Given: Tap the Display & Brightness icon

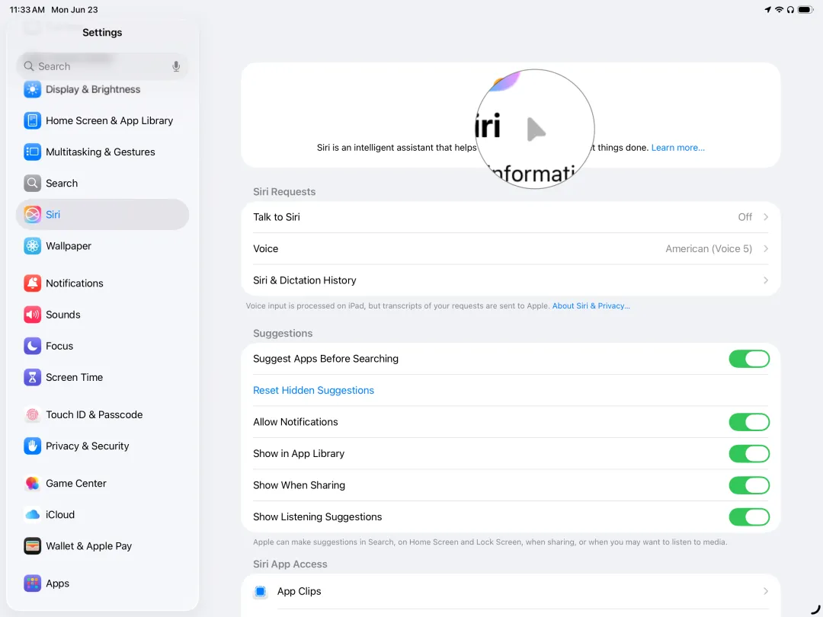Looking at the screenshot, I should (x=32, y=89).
